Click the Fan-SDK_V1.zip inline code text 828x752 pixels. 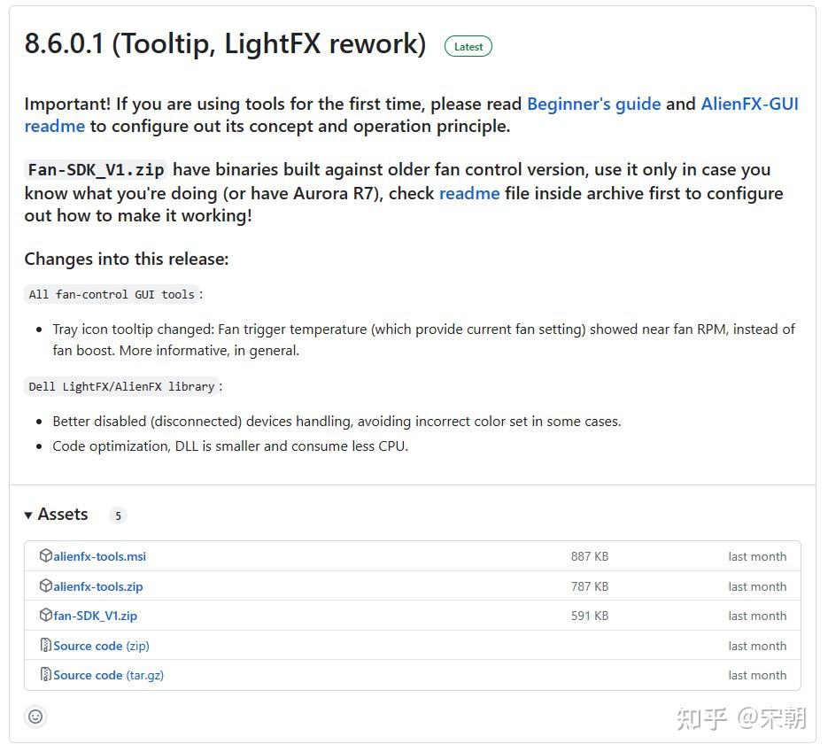pos(96,170)
